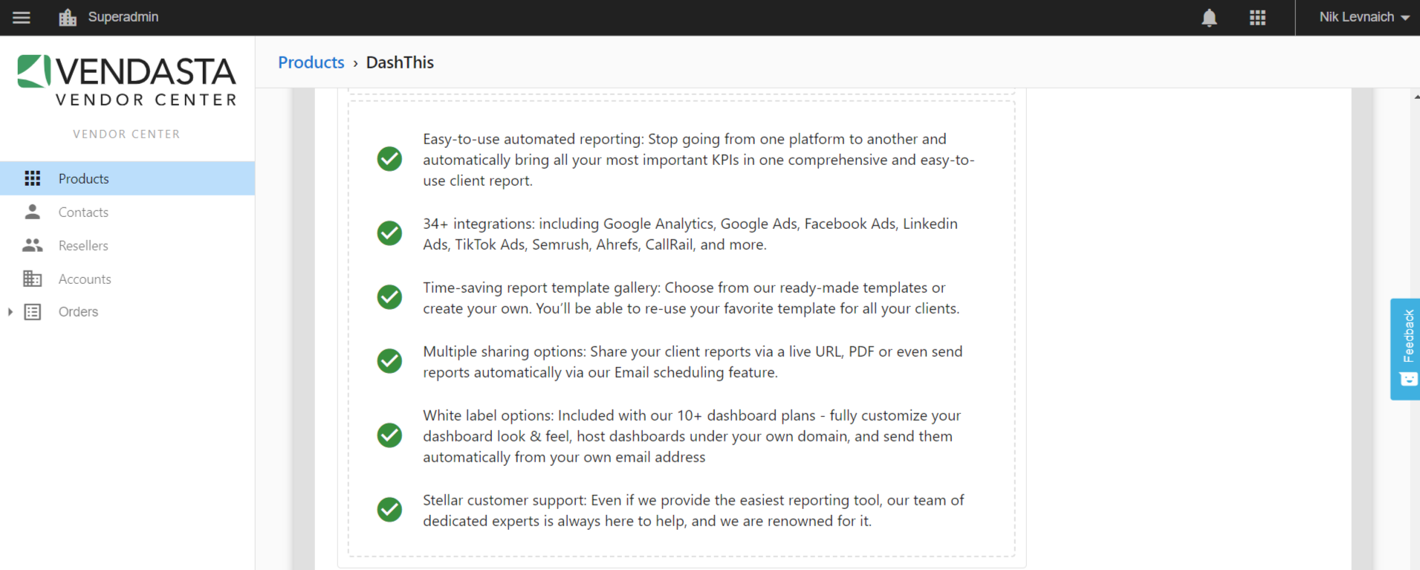The width and height of the screenshot is (1420, 570).
Task: Open the Feedback side tab
Action: coord(1405,349)
